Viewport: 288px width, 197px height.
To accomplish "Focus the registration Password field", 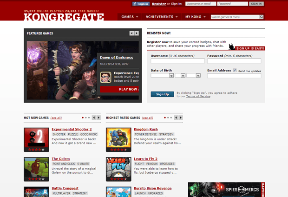I will pos(234,61).
